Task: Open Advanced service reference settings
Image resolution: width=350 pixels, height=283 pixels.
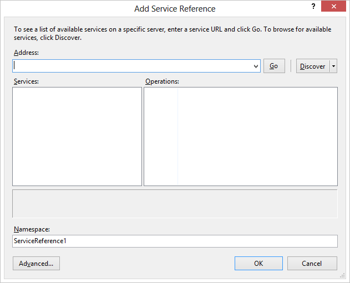Action: click(36, 264)
